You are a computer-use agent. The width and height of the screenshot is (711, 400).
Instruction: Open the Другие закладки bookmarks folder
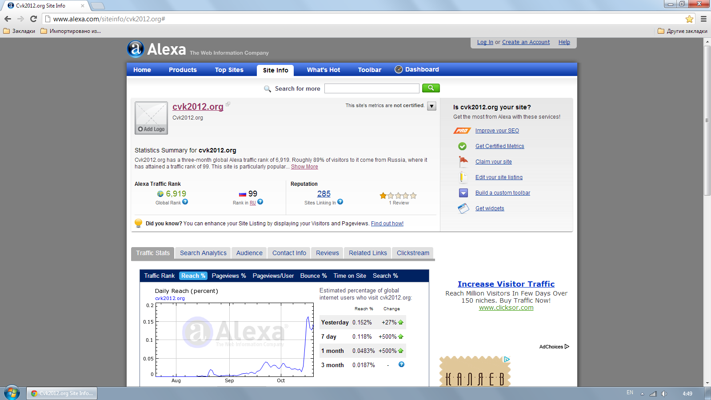click(683, 31)
